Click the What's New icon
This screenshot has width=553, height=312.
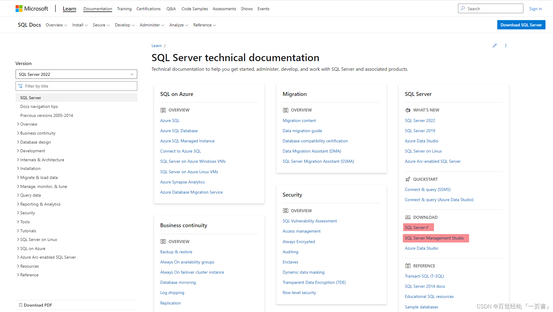(408, 110)
